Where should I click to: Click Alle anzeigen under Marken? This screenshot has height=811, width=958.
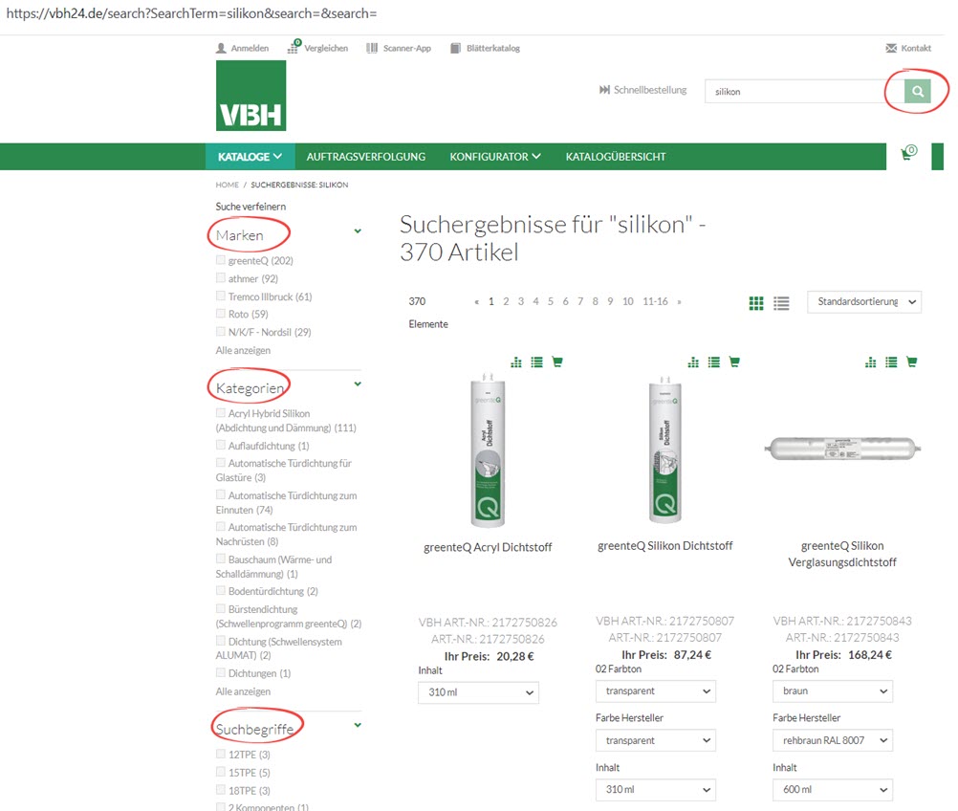[243, 350]
